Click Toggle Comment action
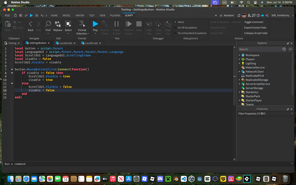Screen dimensions: 296x185 (254, 22)
